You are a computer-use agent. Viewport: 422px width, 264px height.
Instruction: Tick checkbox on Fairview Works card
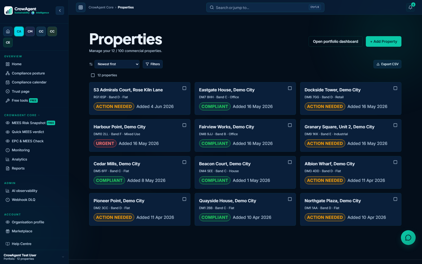point(290,125)
